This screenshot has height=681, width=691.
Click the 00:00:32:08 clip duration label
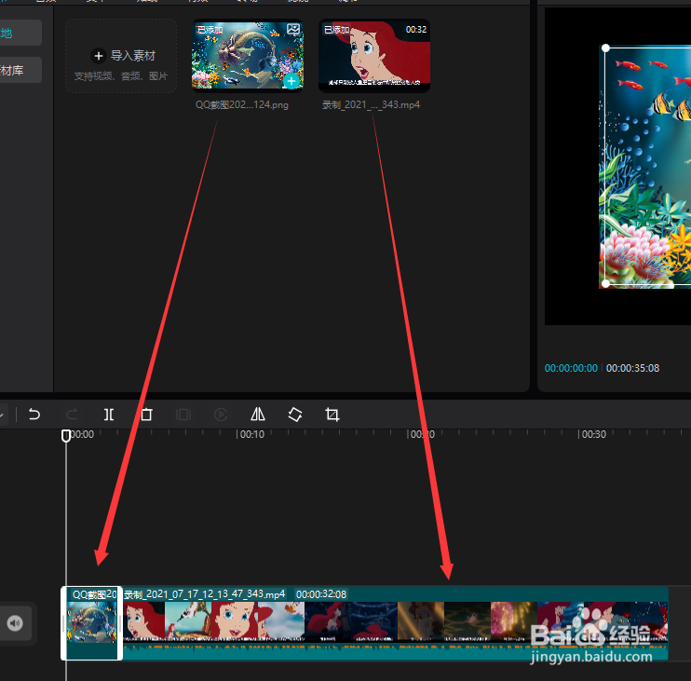pos(321,594)
